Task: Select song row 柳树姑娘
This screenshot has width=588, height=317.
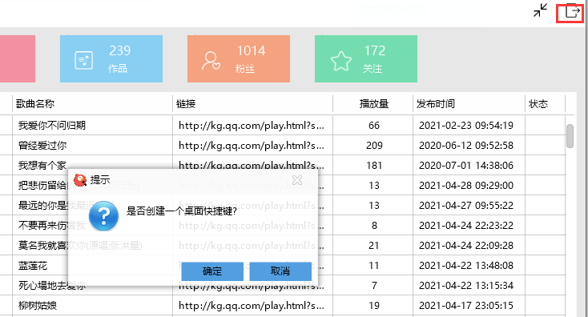Action: point(38,306)
